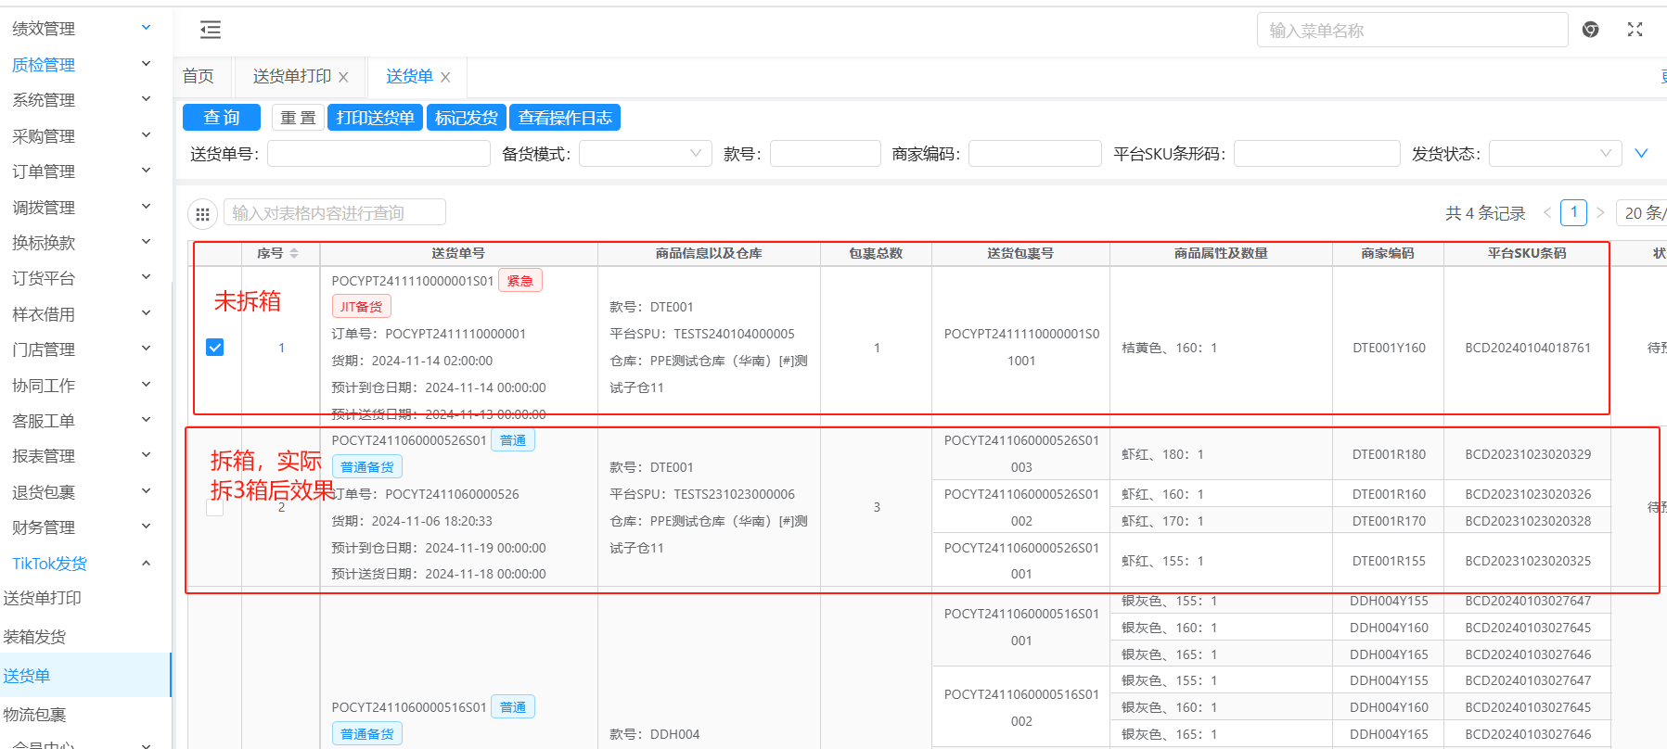
Task: Collapse the sidebar with the menu fold icon
Action: pyautogui.click(x=211, y=31)
